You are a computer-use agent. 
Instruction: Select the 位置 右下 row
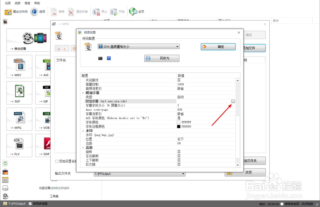point(158,139)
